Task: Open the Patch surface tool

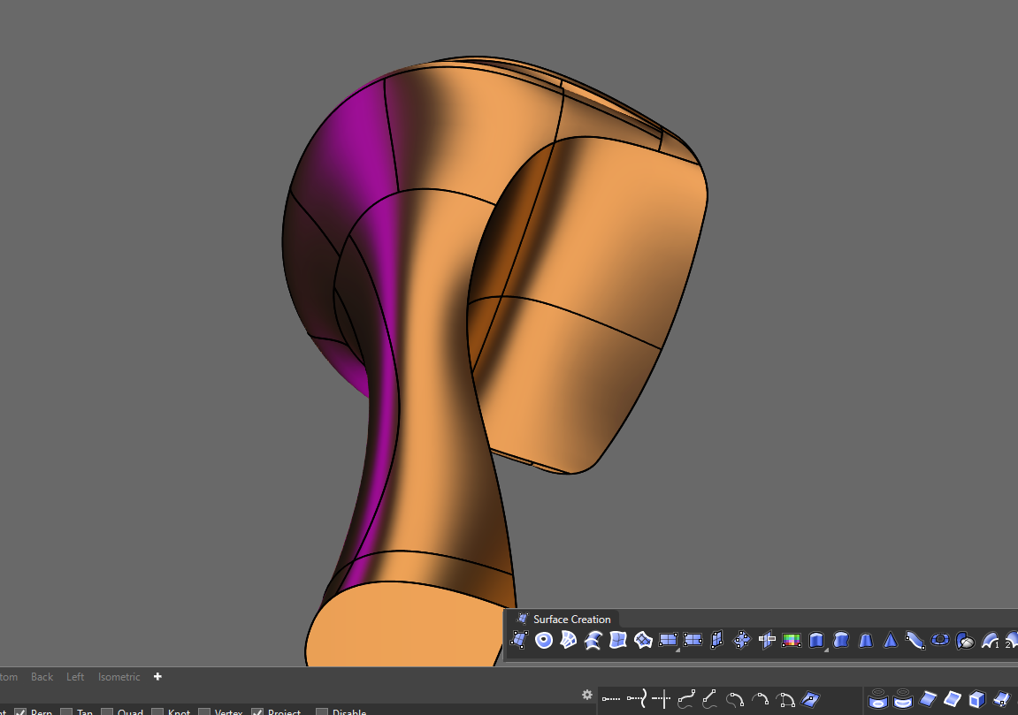Action: [x=618, y=641]
